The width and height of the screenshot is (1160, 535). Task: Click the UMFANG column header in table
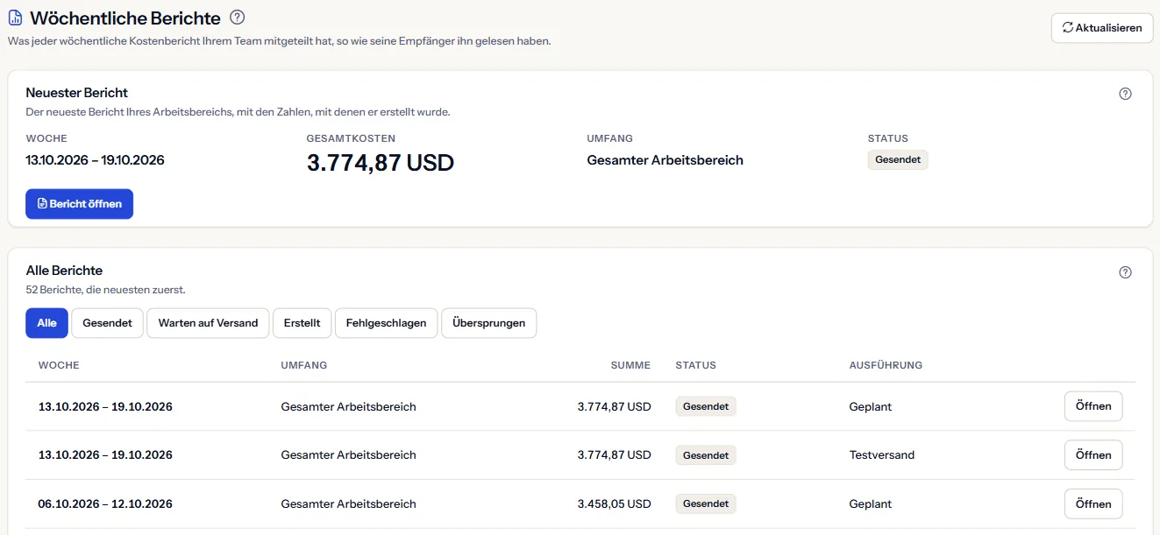(x=304, y=365)
